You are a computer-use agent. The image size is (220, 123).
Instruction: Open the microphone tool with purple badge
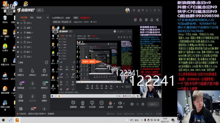coord(21,85)
